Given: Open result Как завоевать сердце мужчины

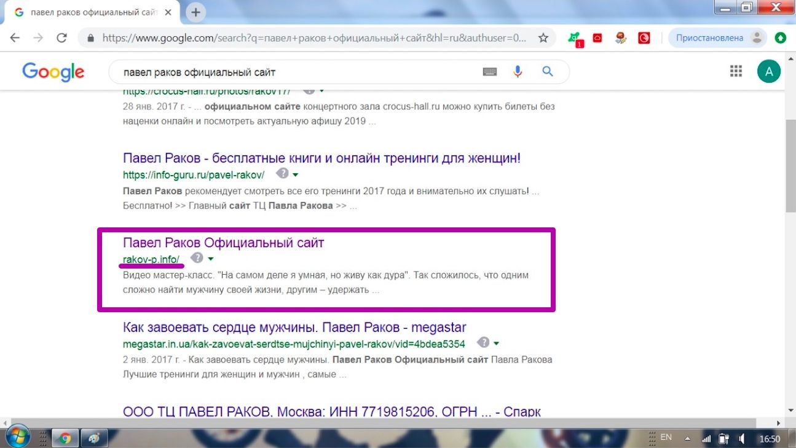Looking at the screenshot, I should [294, 328].
